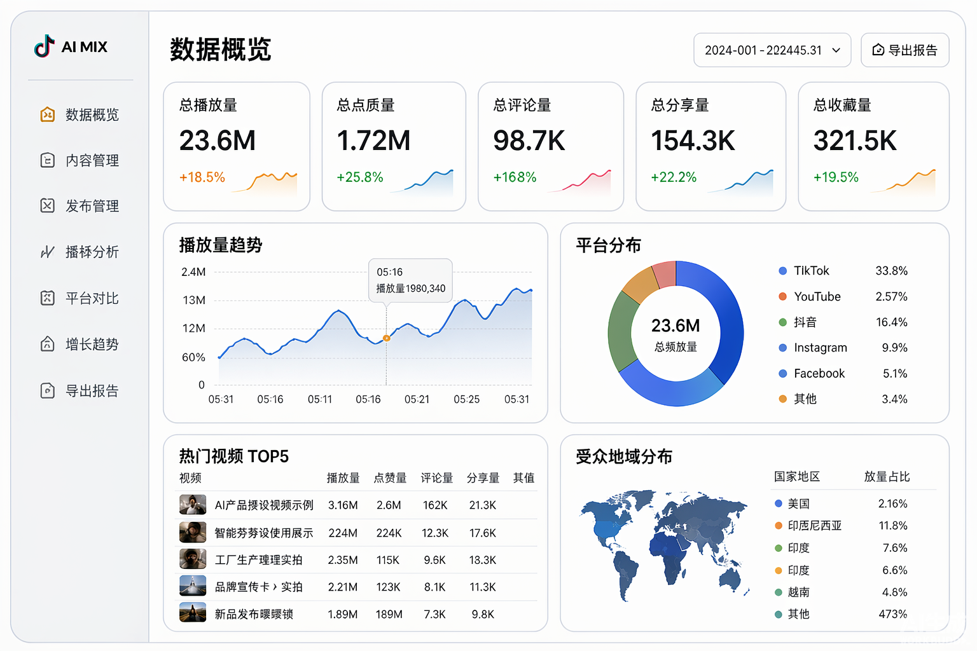This screenshot has width=977, height=651.
Task: Open thumbnail of the 224M-play video
Action: pyautogui.click(x=193, y=532)
